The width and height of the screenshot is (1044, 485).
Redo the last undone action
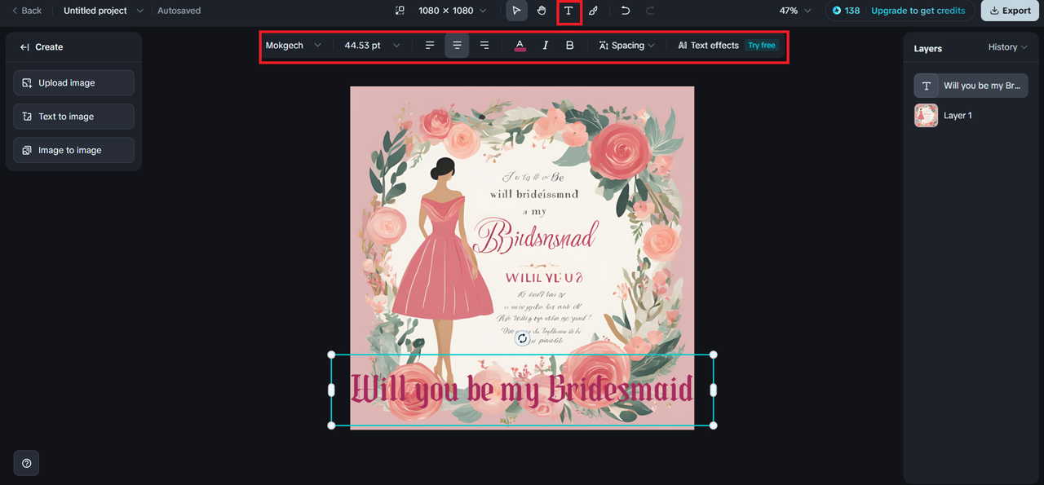tap(650, 11)
